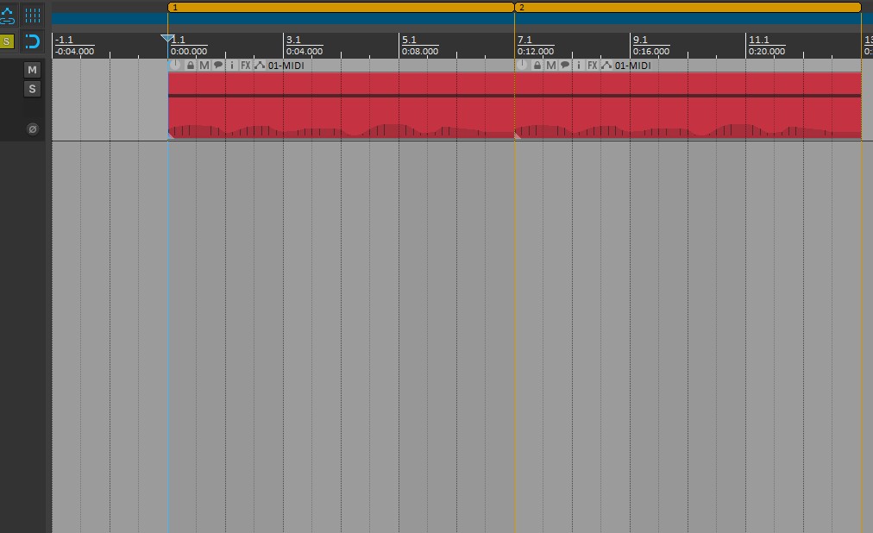Image resolution: width=873 pixels, height=533 pixels.
Task: Lock the second 01-MIDI item
Action: tap(537, 65)
